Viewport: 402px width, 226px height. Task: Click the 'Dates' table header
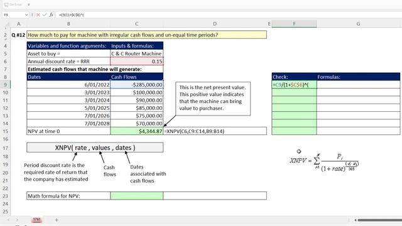click(68, 77)
